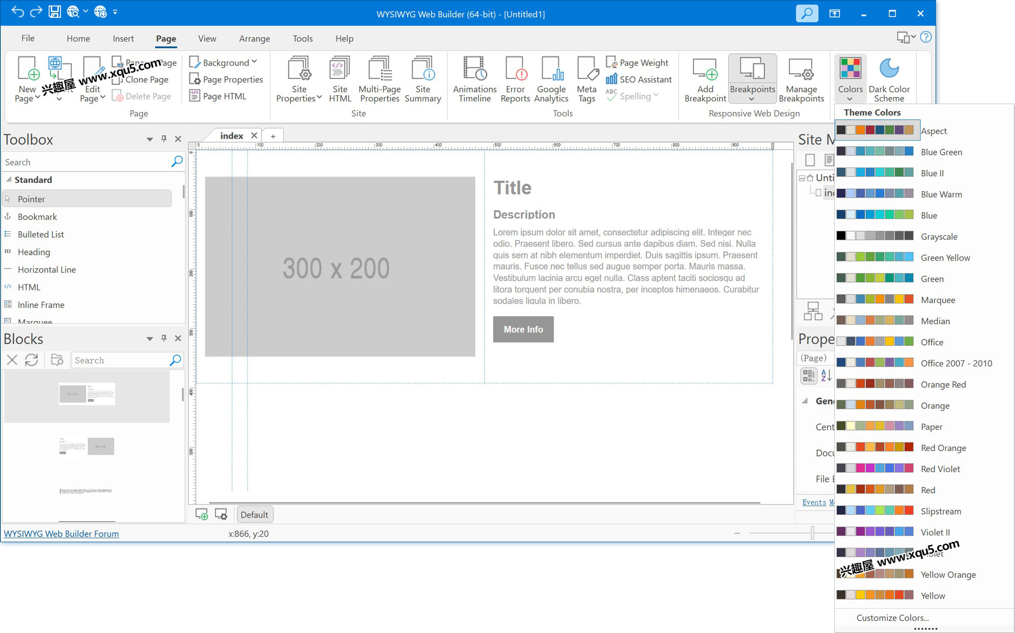Screen dimensions: 1015x633
Task: Add a new page tab with plus
Action: click(x=273, y=136)
